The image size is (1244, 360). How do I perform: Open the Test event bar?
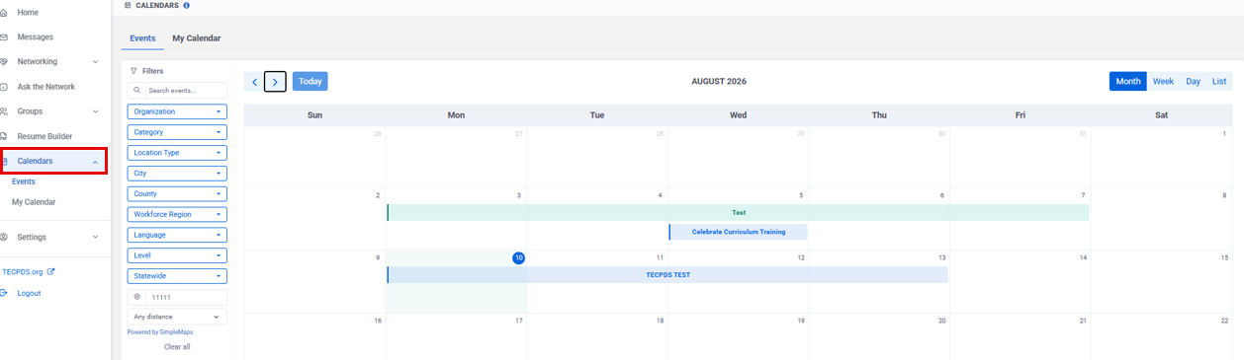[x=738, y=213]
